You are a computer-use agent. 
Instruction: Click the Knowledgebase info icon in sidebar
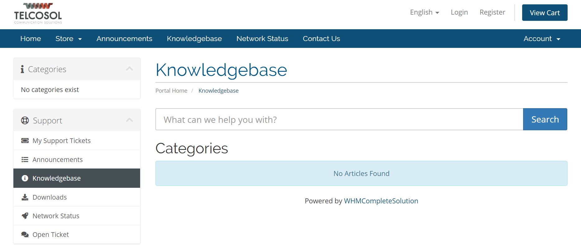pos(25,178)
